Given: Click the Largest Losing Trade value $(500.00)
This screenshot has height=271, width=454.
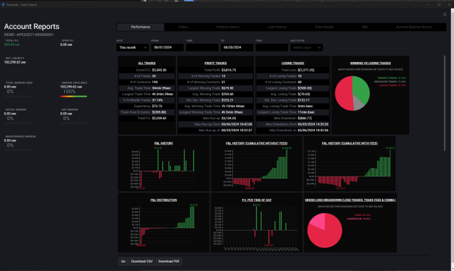Looking at the screenshot, I should coord(305,88).
